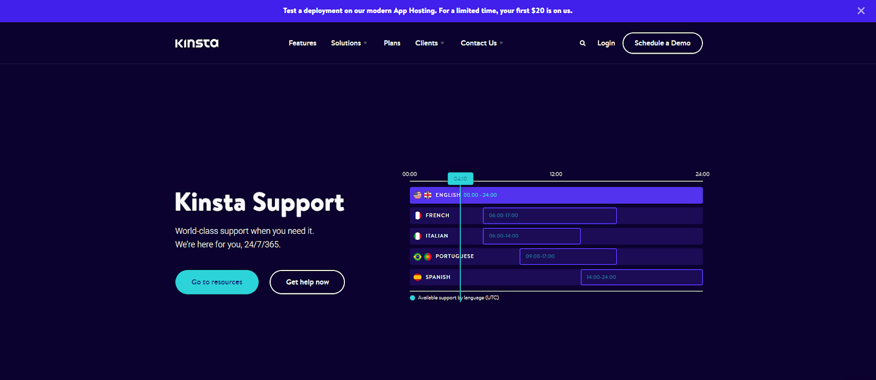Open the Plans menu item
Viewport: 876px width, 380px height.
[392, 43]
